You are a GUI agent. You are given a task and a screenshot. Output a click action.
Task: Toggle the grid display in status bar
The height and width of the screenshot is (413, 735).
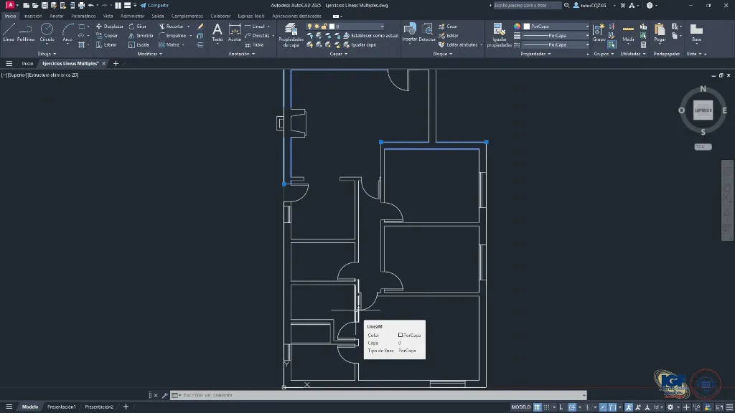(x=537, y=407)
